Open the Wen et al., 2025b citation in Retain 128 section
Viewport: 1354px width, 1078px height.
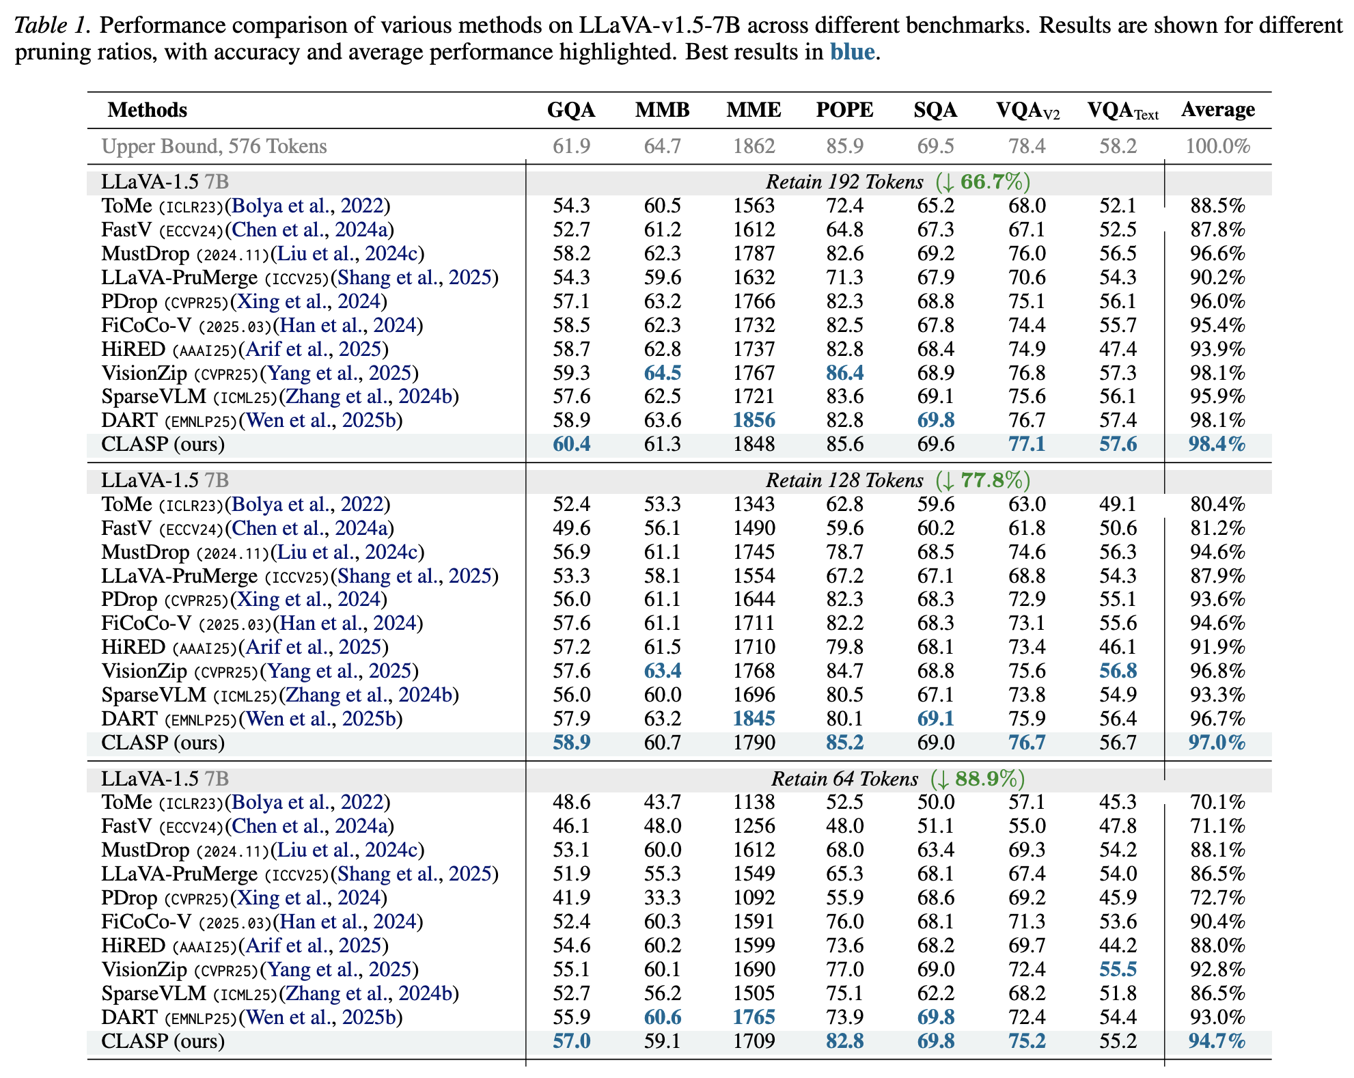pos(321,719)
